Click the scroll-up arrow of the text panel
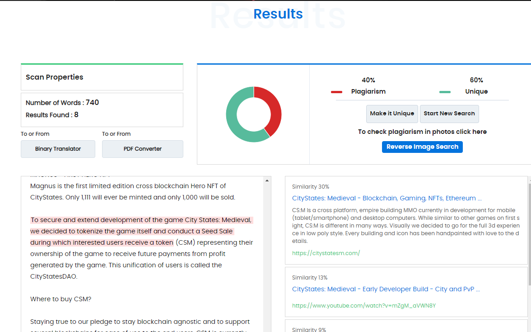The width and height of the screenshot is (531, 332). [x=267, y=181]
